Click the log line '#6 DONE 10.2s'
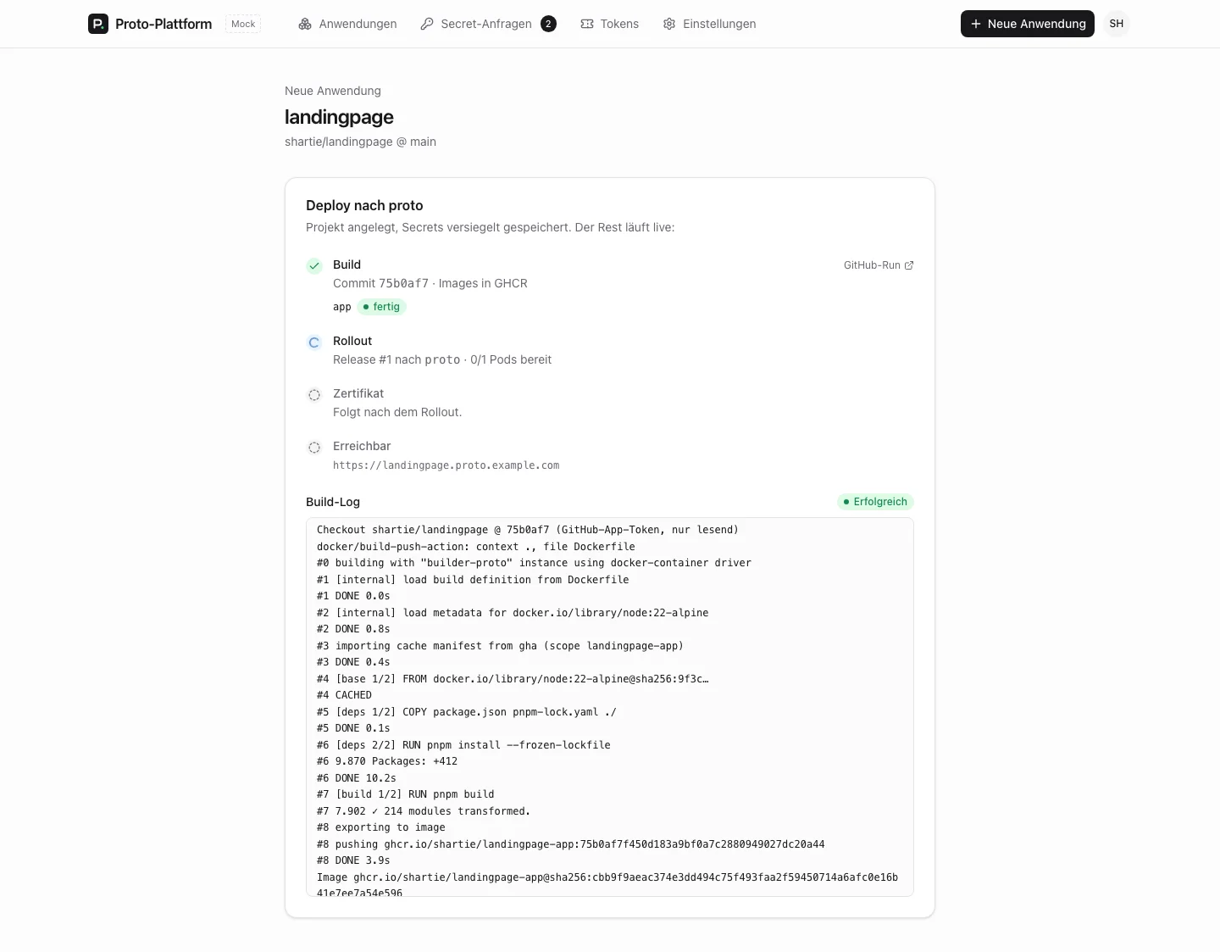The height and width of the screenshot is (952, 1220). tap(357, 778)
